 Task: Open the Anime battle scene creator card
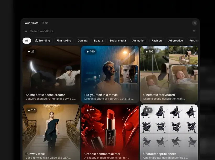51,74
